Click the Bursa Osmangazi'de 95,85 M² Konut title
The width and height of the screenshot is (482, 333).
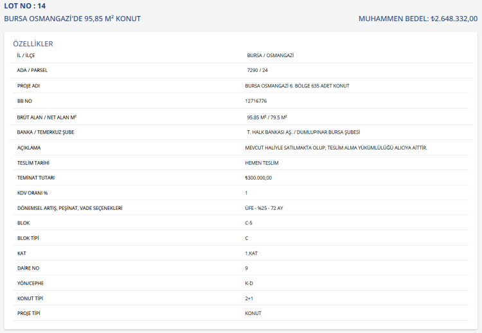point(72,19)
